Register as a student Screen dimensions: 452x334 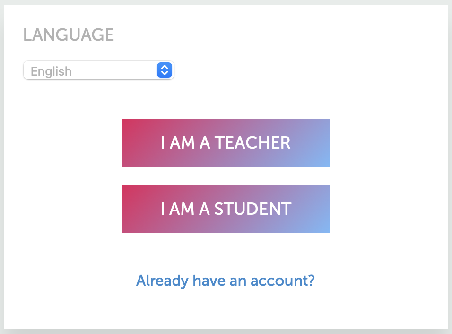click(226, 209)
